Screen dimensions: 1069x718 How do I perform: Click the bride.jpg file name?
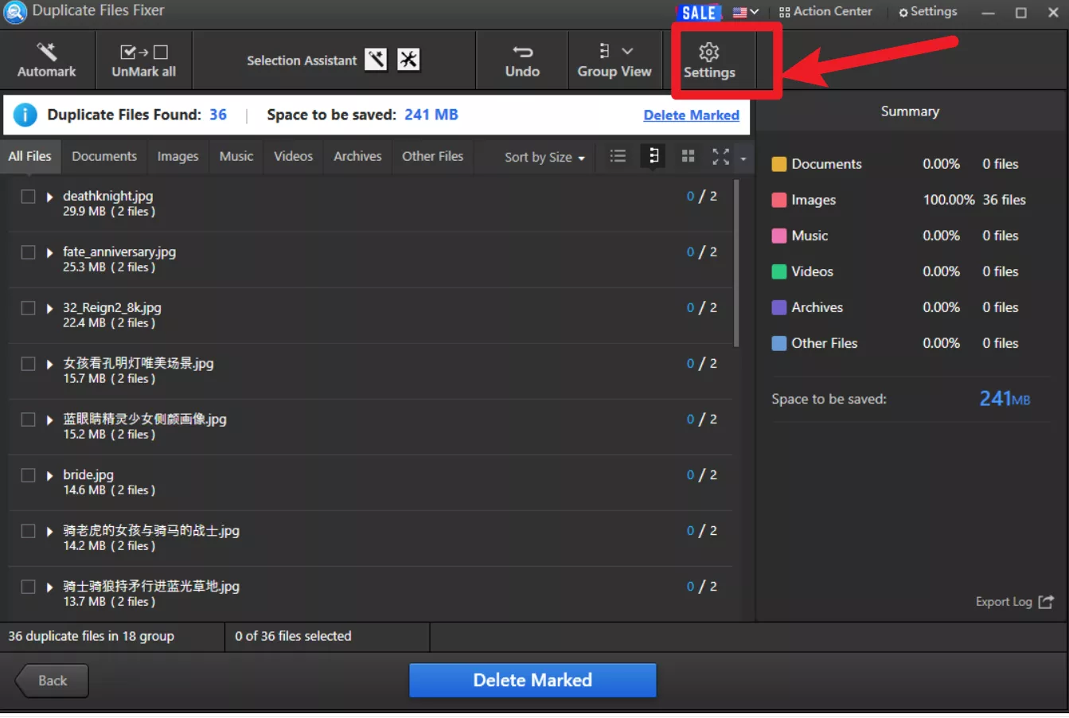point(88,474)
